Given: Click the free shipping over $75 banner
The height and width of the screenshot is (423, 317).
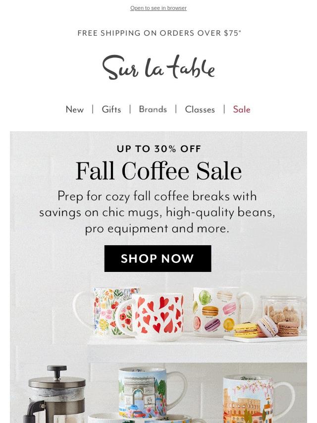Looking at the screenshot, I should 159,33.
